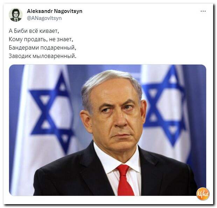Image resolution: width=217 pixels, height=208 pixels.
Task: Click the line 'Бандерами подаренный'
Action: coord(42,48)
